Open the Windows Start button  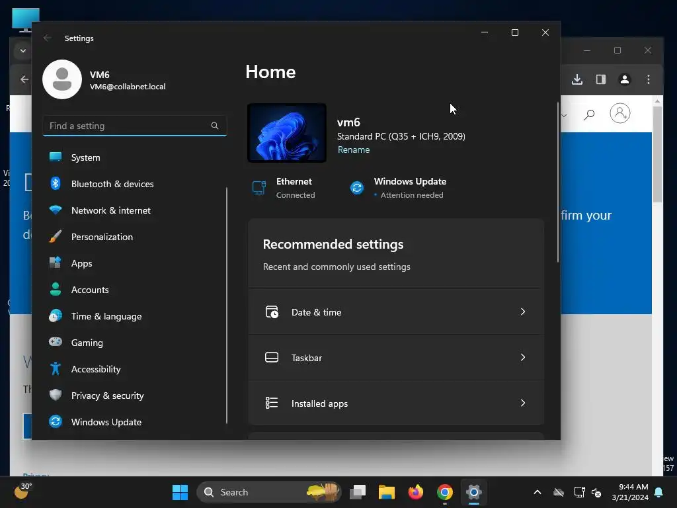[180, 492]
